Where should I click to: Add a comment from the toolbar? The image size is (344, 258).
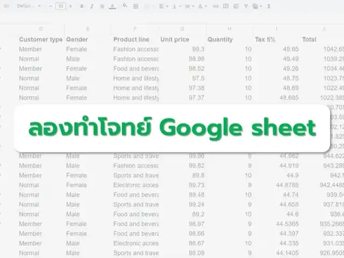[x=225, y=6]
